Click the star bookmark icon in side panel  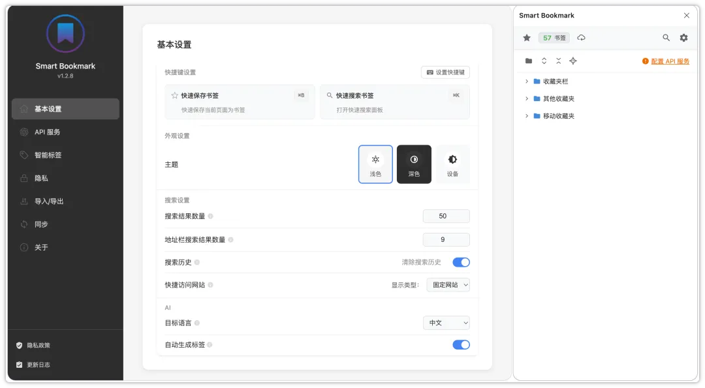pos(527,38)
